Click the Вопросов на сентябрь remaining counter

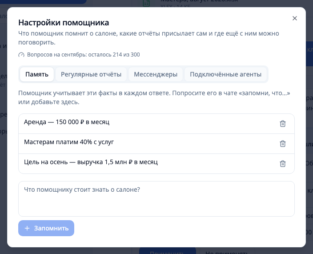point(84,55)
